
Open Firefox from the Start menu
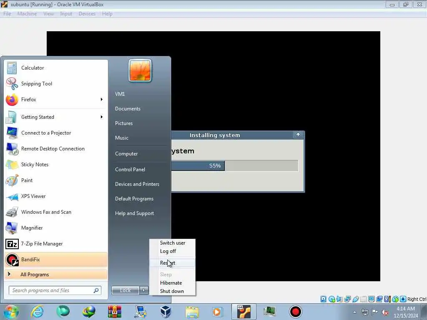(x=56, y=100)
